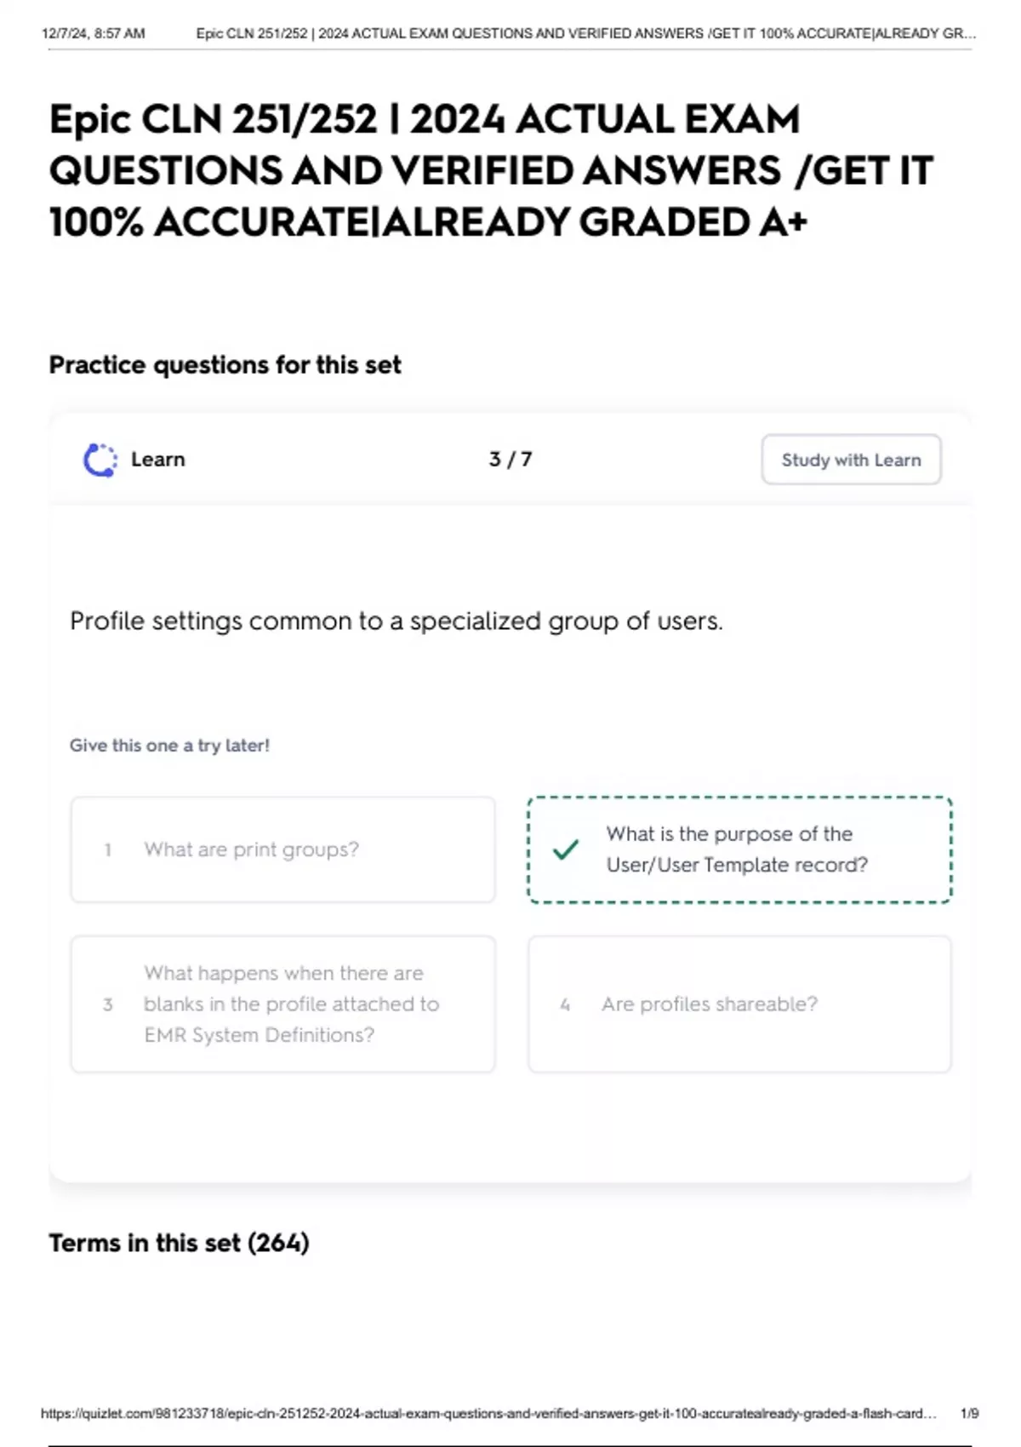Click the "Terms in this set (264)" heading
Viewport: 1021px width, 1447px height.
click(x=179, y=1243)
